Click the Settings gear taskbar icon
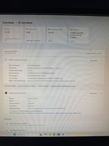Viewport: 109px width, 146px height. (x=63, y=134)
